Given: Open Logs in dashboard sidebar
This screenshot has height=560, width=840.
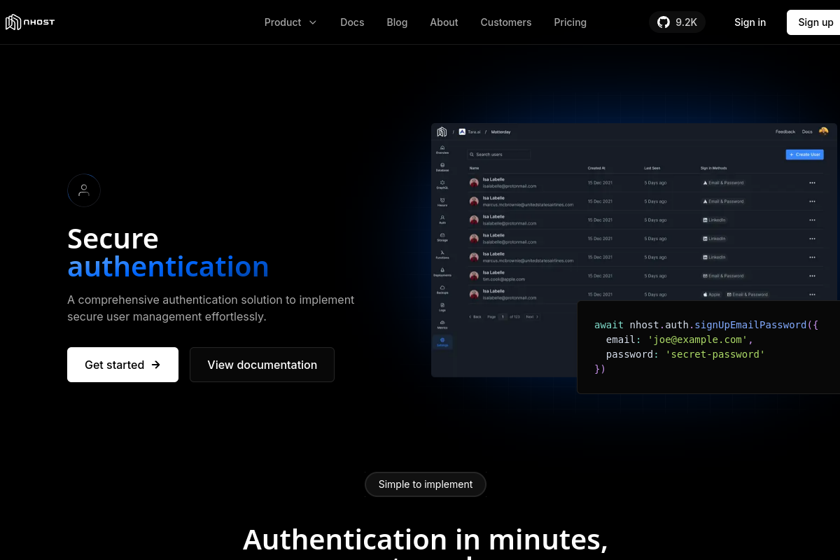Looking at the screenshot, I should pyautogui.click(x=442, y=307).
